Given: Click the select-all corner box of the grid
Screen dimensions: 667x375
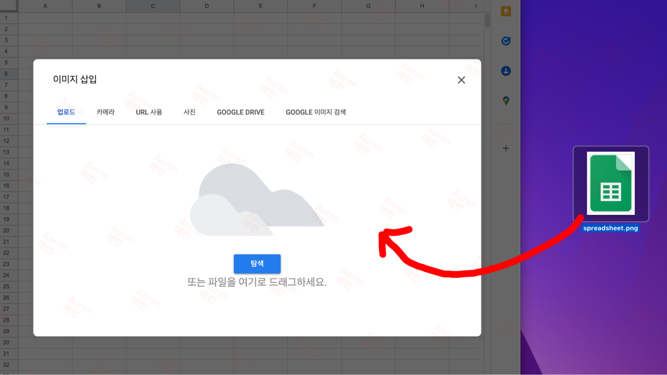Looking at the screenshot, I should tap(9, 6).
